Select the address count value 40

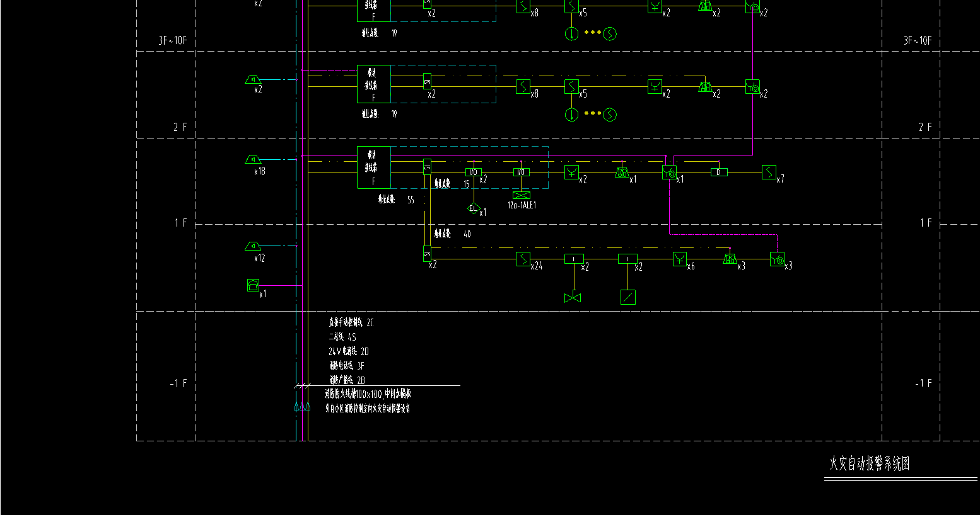click(467, 234)
